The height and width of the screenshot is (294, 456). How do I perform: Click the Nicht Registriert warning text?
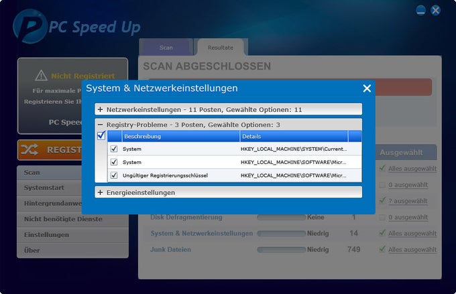tap(83, 76)
